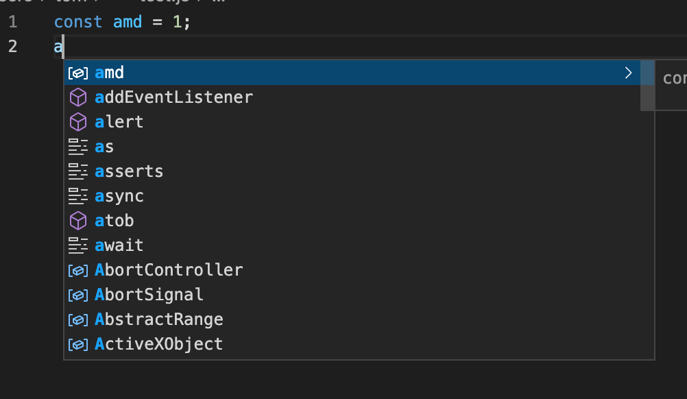Choose AbortSignal from the suggestion list
The width and height of the screenshot is (687, 399).
coord(149,294)
